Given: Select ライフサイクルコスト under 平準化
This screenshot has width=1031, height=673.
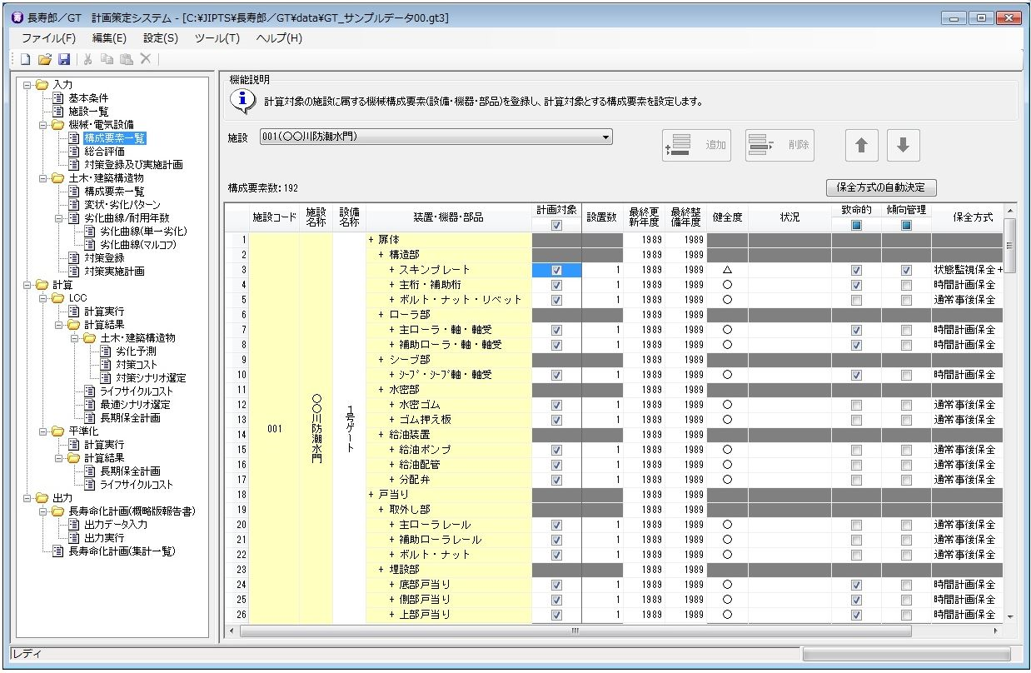Looking at the screenshot, I should click(x=137, y=485).
